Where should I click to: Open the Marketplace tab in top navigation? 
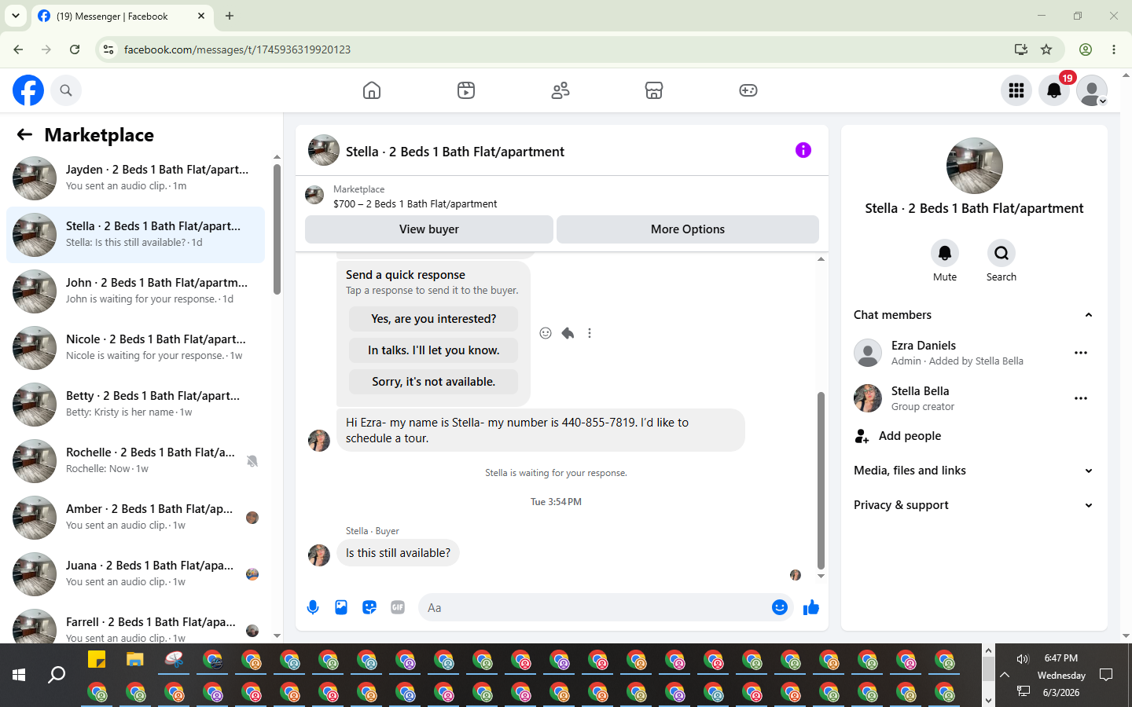pyautogui.click(x=654, y=90)
